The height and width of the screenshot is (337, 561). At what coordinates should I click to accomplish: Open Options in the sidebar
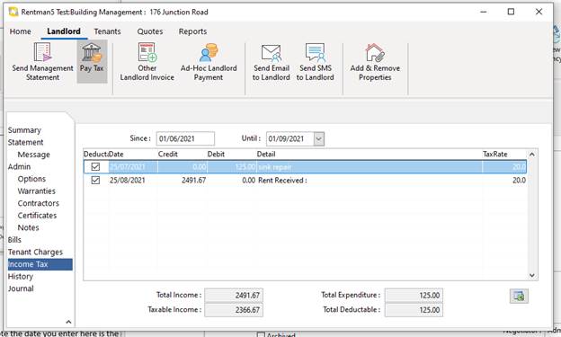31,179
